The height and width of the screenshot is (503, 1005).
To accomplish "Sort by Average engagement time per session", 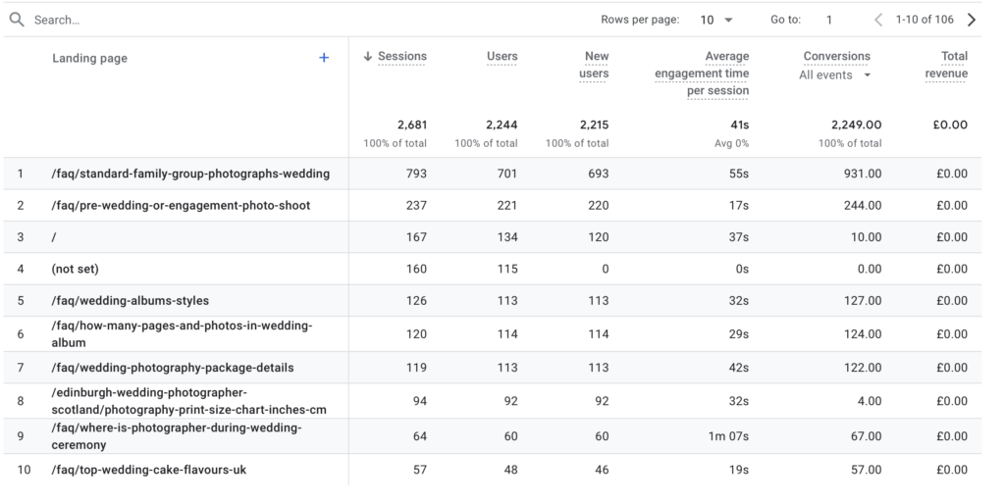I will [702, 73].
